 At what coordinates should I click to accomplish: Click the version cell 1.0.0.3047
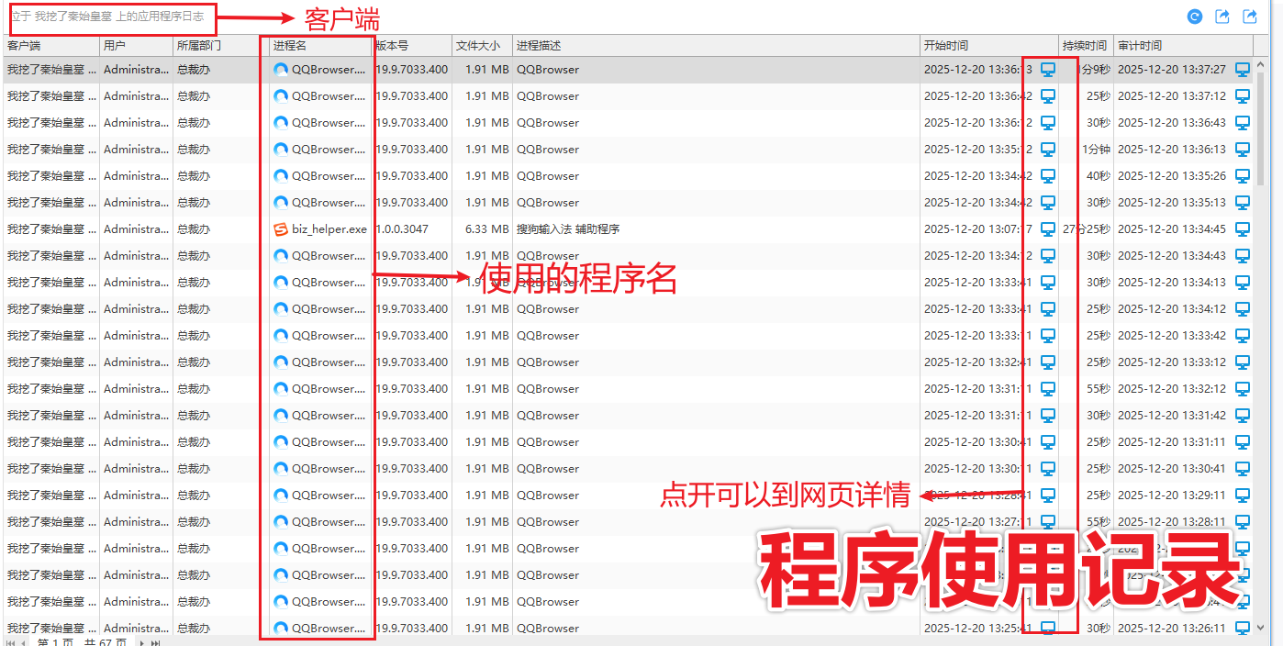point(401,229)
